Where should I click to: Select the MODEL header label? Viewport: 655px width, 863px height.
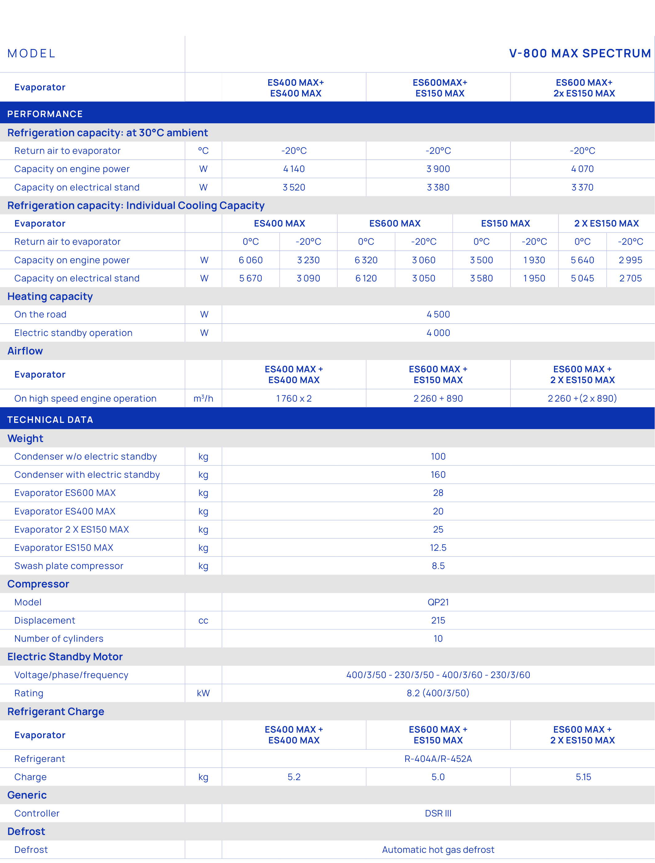tap(32, 53)
